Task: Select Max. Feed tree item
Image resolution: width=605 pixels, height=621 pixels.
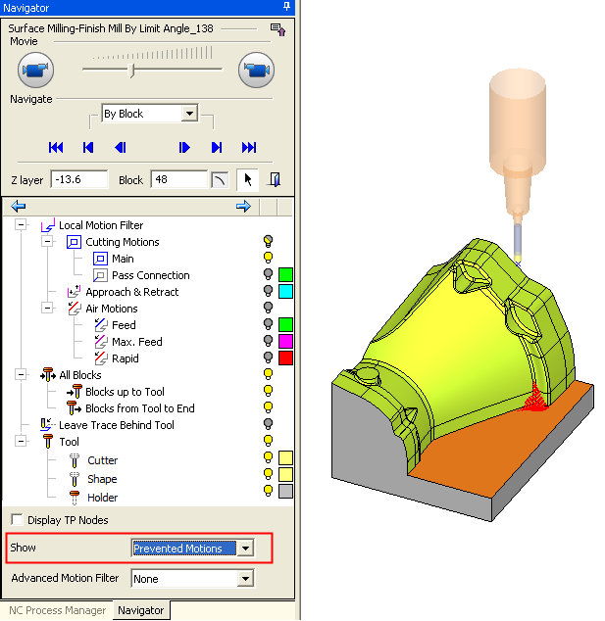Action: [137, 342]
